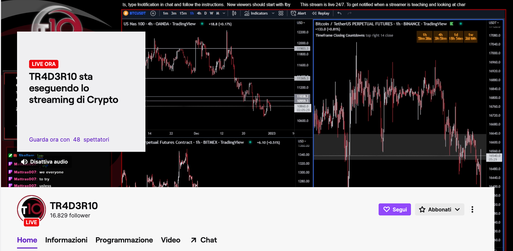This screenshot has width=513, height=251.
Task: Open USDT currency dropdown on Bitcoin chart
Action: pyautogui.click(x=494, y=23)
